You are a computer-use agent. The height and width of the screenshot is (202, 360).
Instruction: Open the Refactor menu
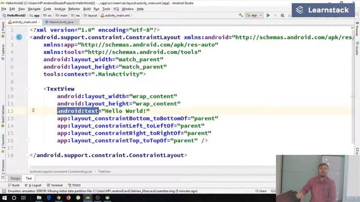pyautogui.click(x=74, y=9)
